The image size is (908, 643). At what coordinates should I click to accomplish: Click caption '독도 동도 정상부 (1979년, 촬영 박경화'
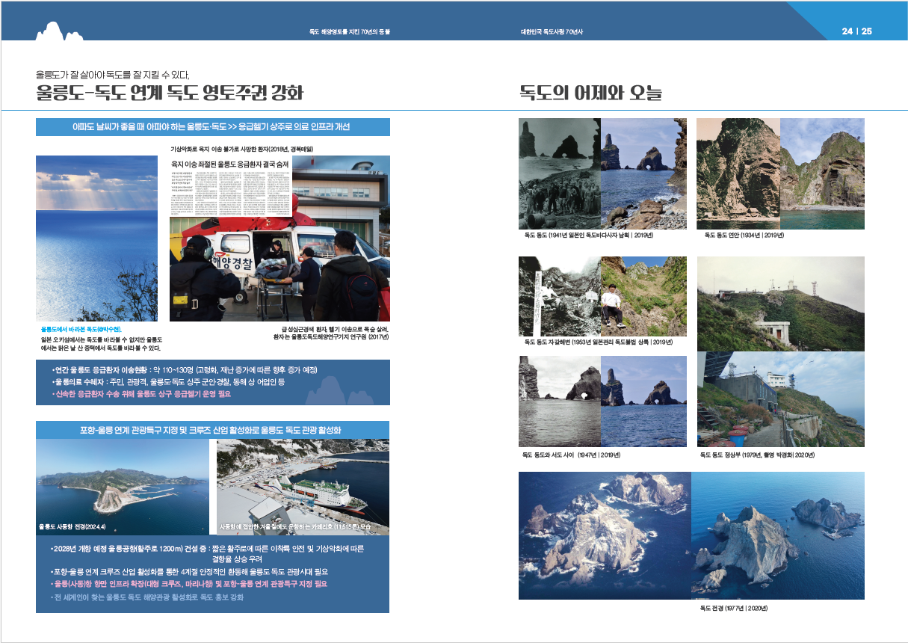[x=758, y=455]
